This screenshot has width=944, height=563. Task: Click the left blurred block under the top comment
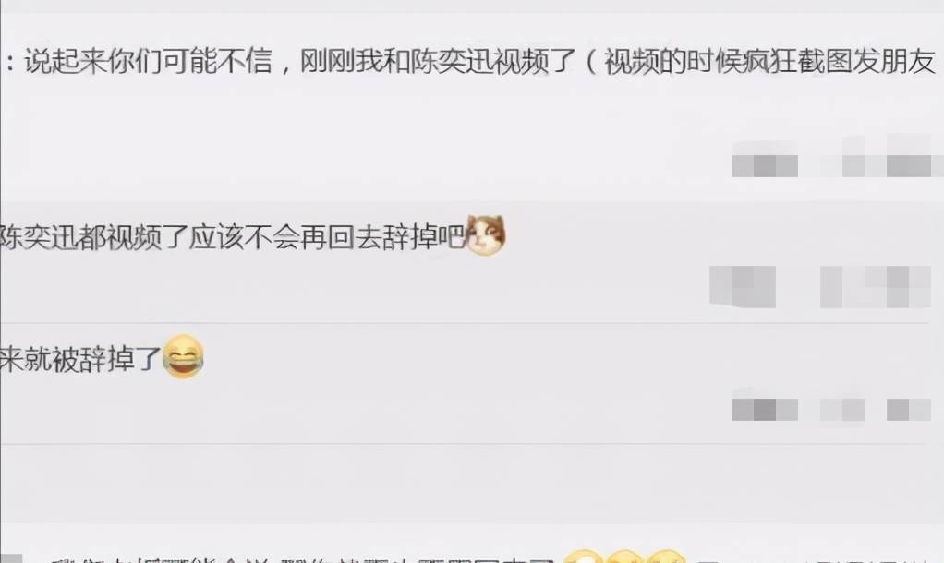coord(765,160)
